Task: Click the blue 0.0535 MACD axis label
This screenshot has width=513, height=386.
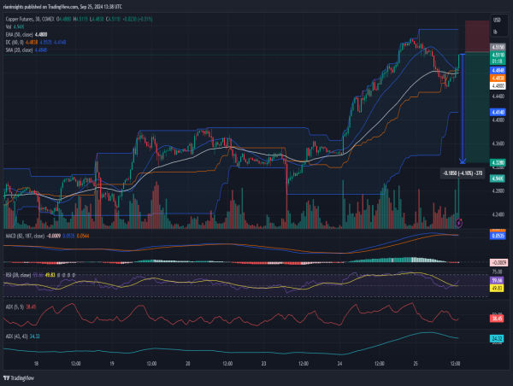Action: coord(498,236)
